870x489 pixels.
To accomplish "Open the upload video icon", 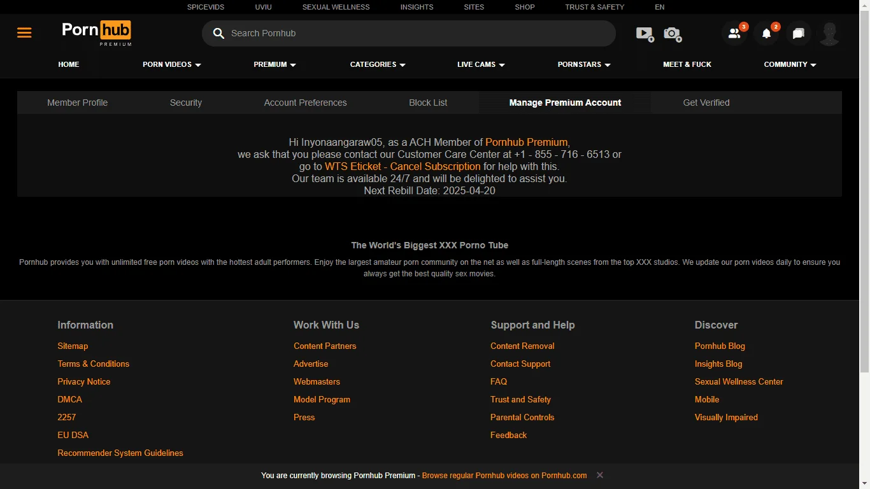I will (x=645, y=34).
